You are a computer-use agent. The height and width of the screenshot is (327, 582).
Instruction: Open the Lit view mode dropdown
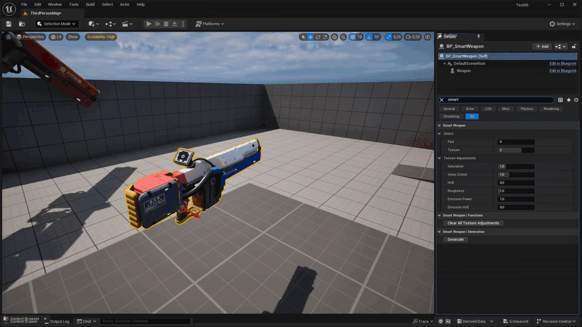click(x=56, y=37)
